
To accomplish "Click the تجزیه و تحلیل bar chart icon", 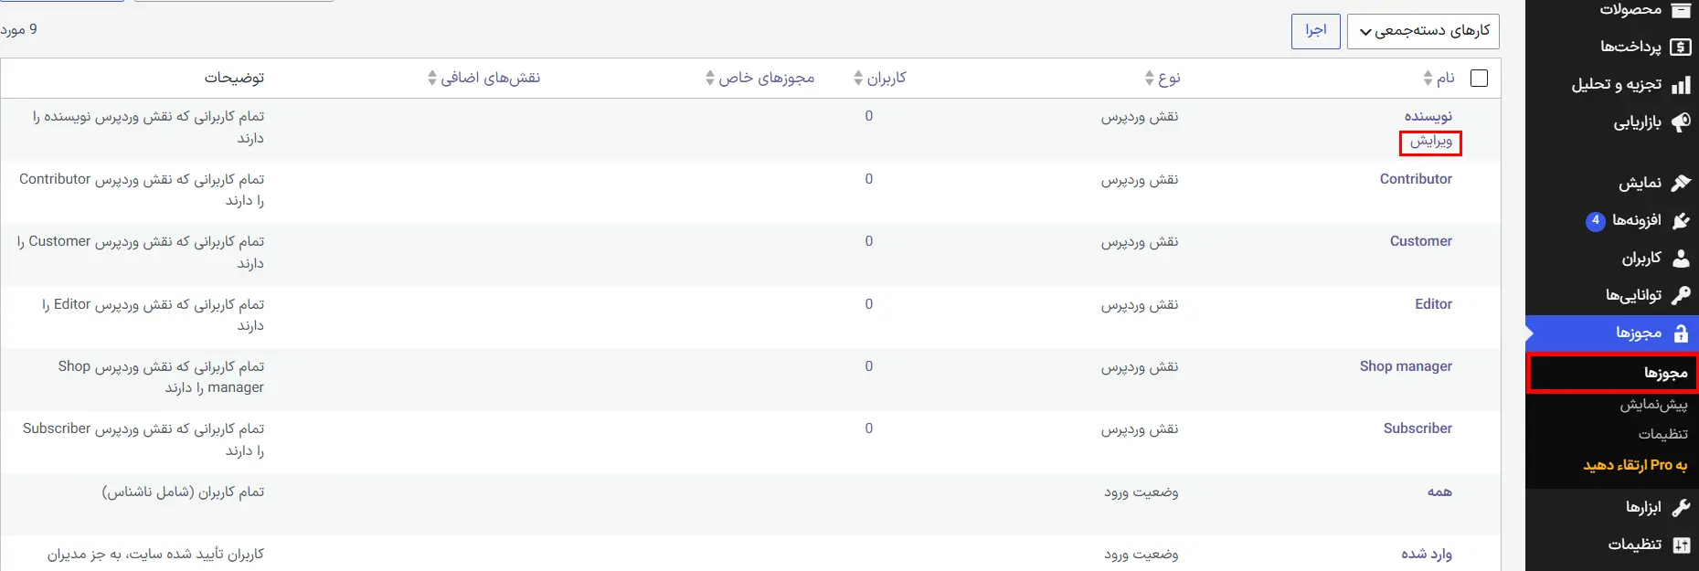I will (1681, 85).
